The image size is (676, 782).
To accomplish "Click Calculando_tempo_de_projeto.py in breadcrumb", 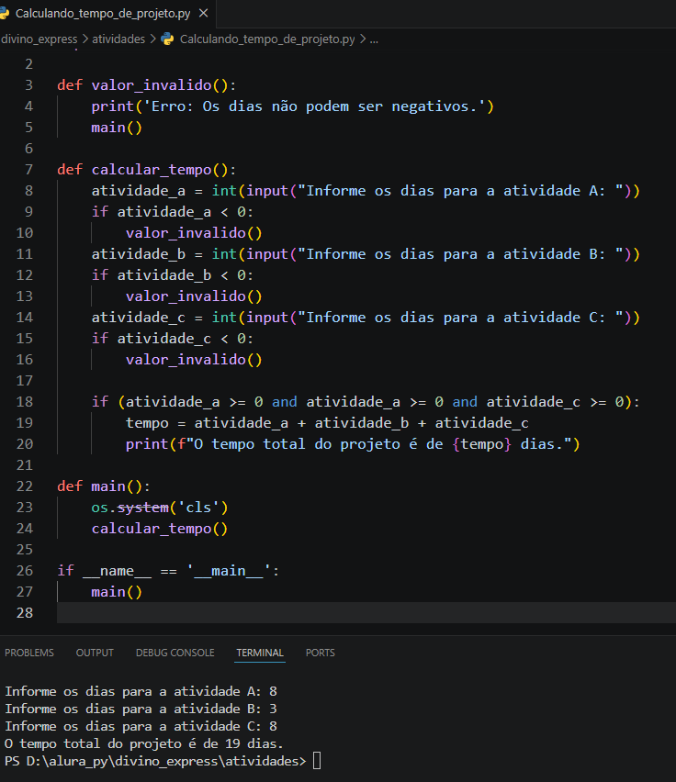I will pyautogui.click(x=267, y=39).
